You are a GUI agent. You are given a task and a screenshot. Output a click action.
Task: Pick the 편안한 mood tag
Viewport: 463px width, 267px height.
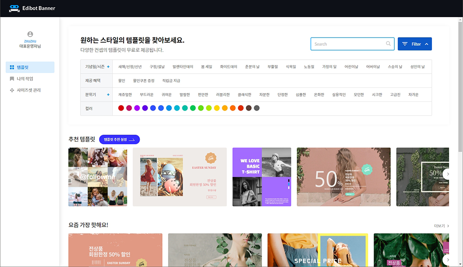[x=203, y=95]
